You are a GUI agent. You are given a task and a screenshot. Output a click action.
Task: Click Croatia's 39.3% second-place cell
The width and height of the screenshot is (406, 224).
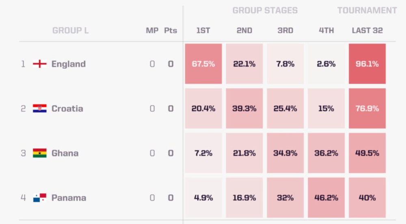244,108
